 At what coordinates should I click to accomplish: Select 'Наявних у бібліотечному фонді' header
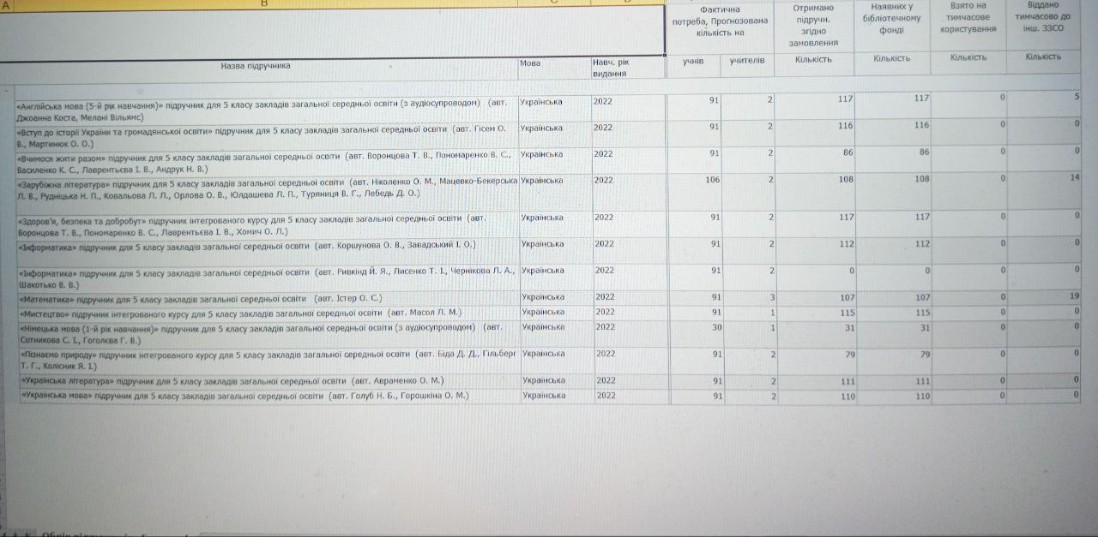click(891, 19)
